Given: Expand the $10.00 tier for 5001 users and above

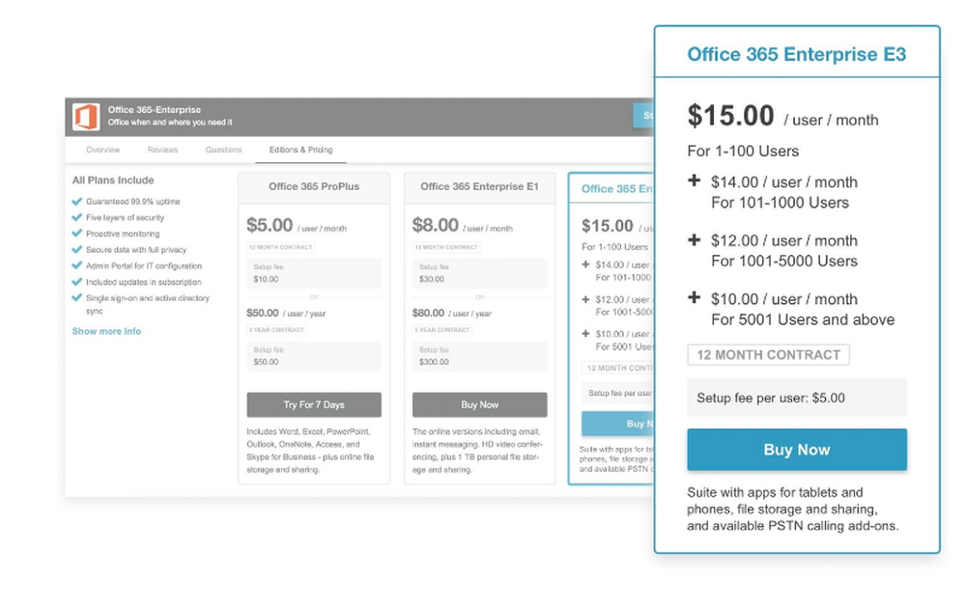Looking at the screenshot, I should coord(695,299).
